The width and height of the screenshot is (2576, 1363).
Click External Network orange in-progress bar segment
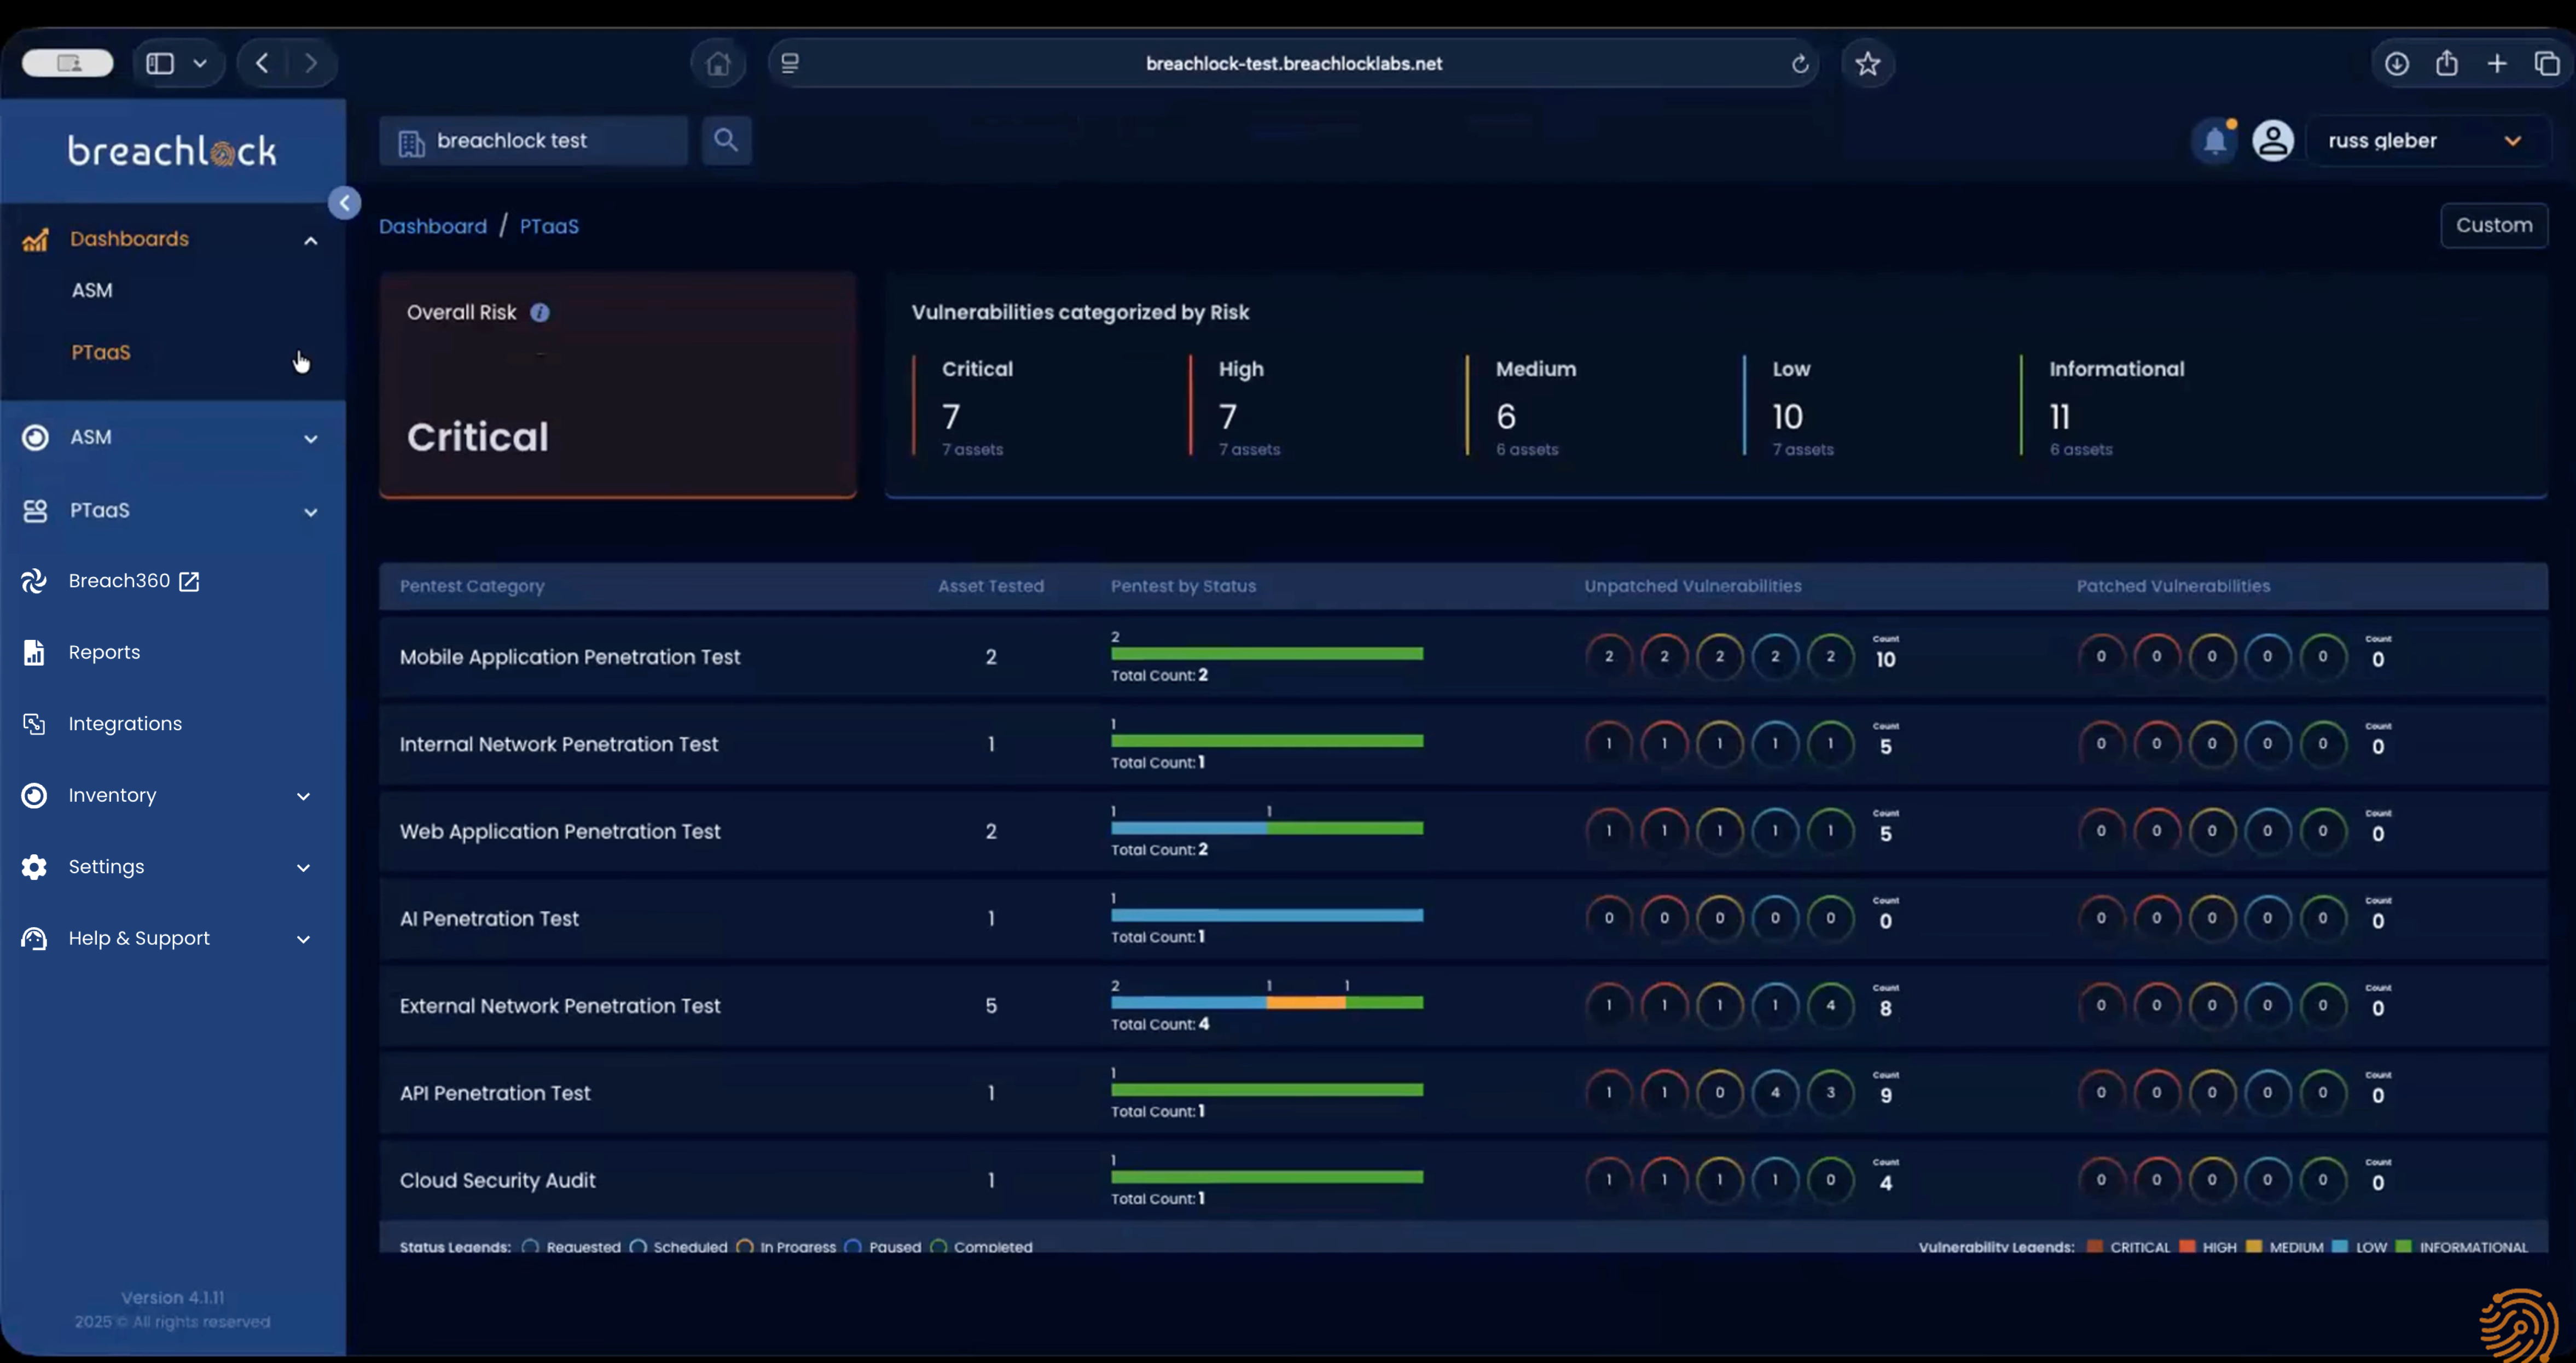point(1306,1002)
